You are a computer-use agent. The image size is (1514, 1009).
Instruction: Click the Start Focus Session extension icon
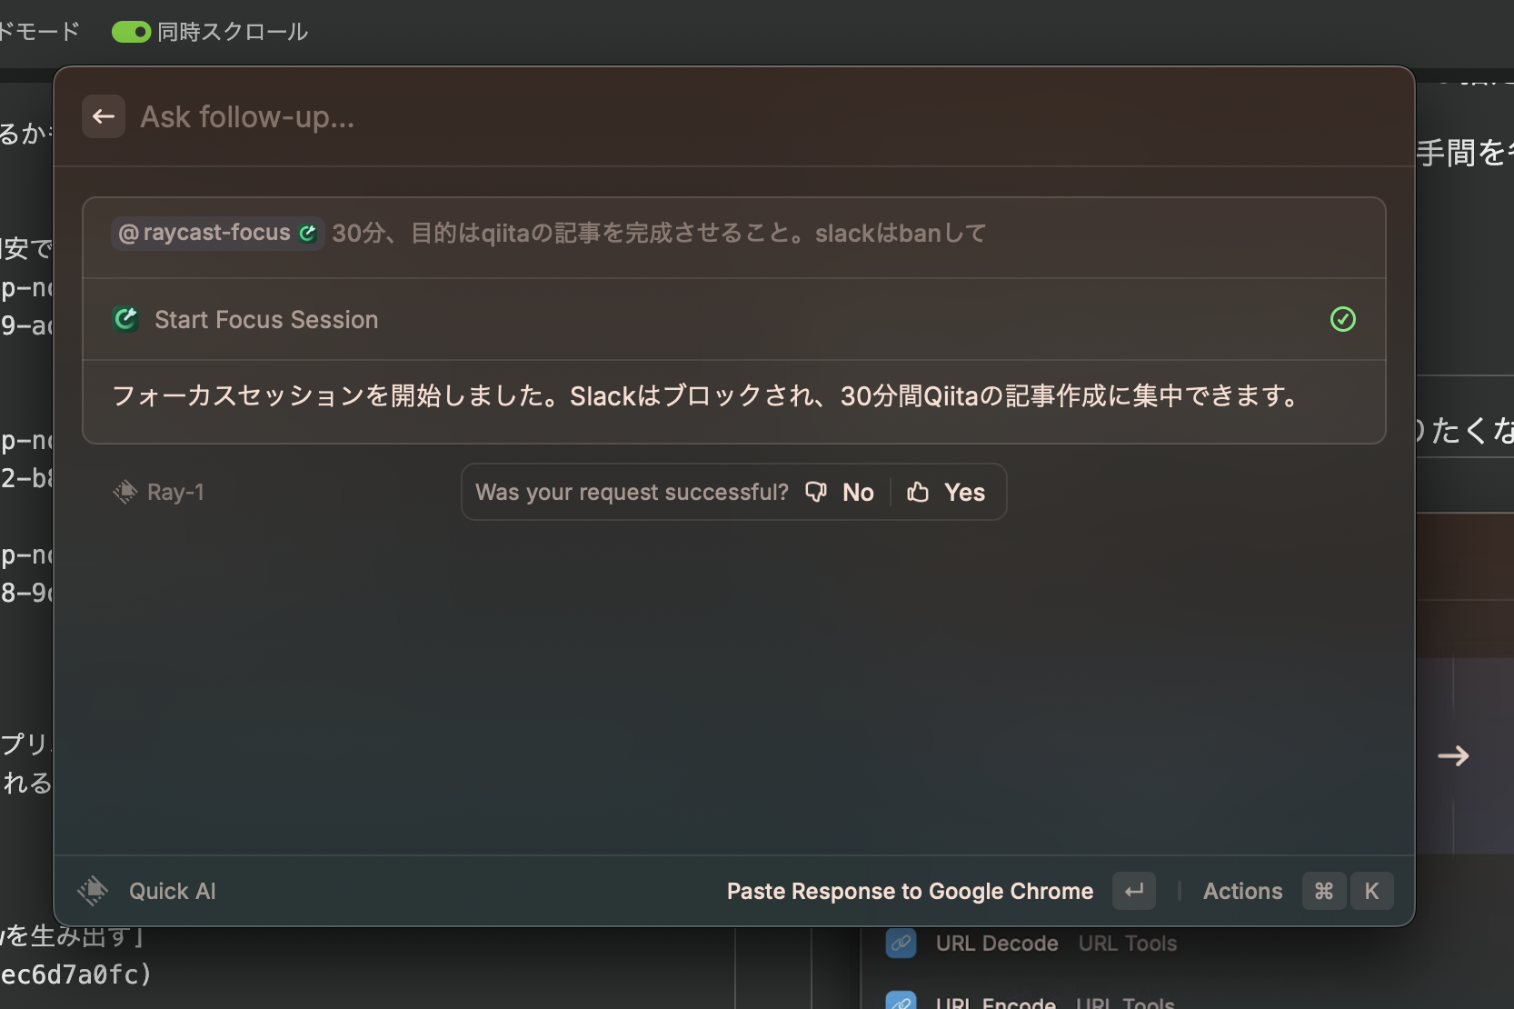tap(125, 319)
